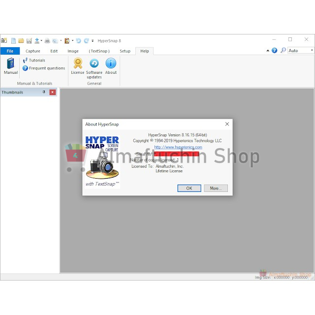Open Tutorials from Help ribbon

[34, 60]
